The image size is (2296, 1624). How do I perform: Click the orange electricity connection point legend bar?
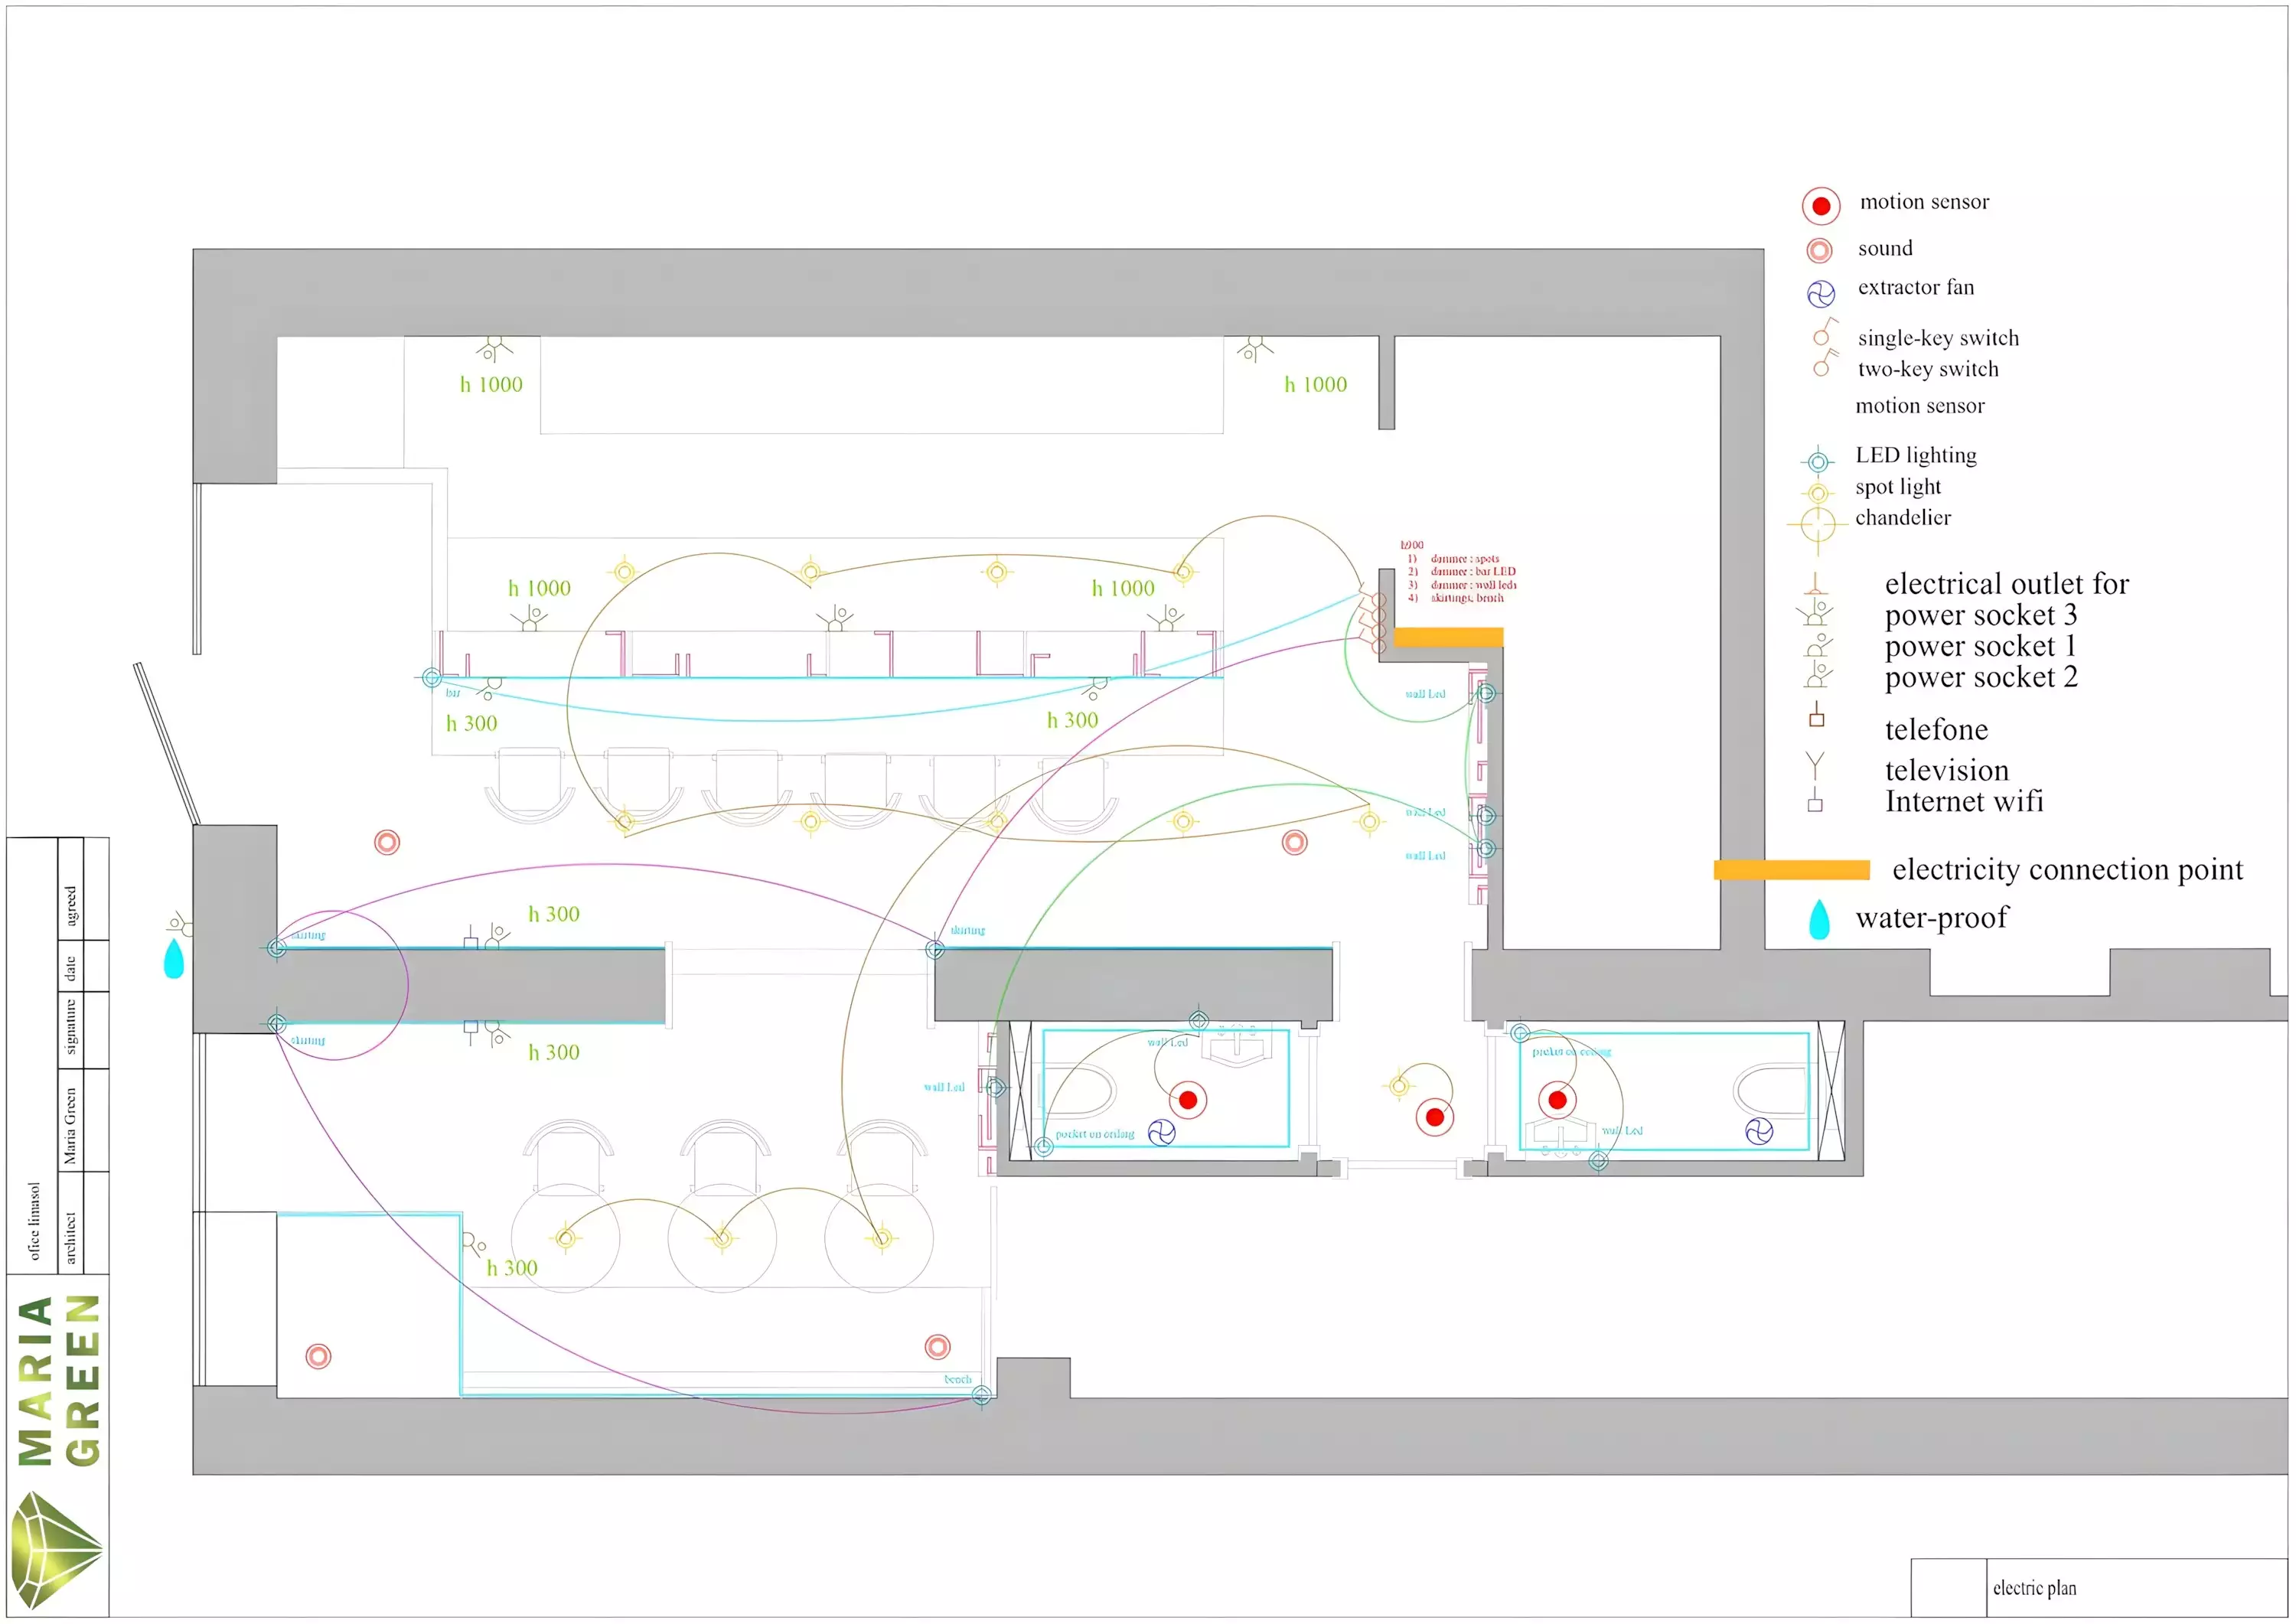point(1790,870)
